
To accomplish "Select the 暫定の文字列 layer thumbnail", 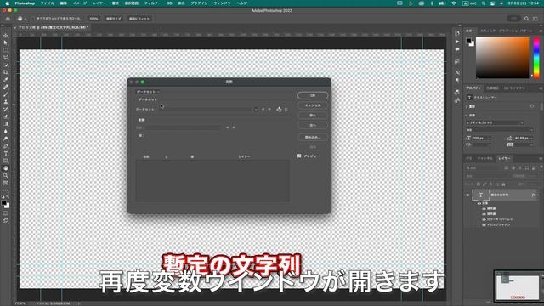I will tap(480, 195).
